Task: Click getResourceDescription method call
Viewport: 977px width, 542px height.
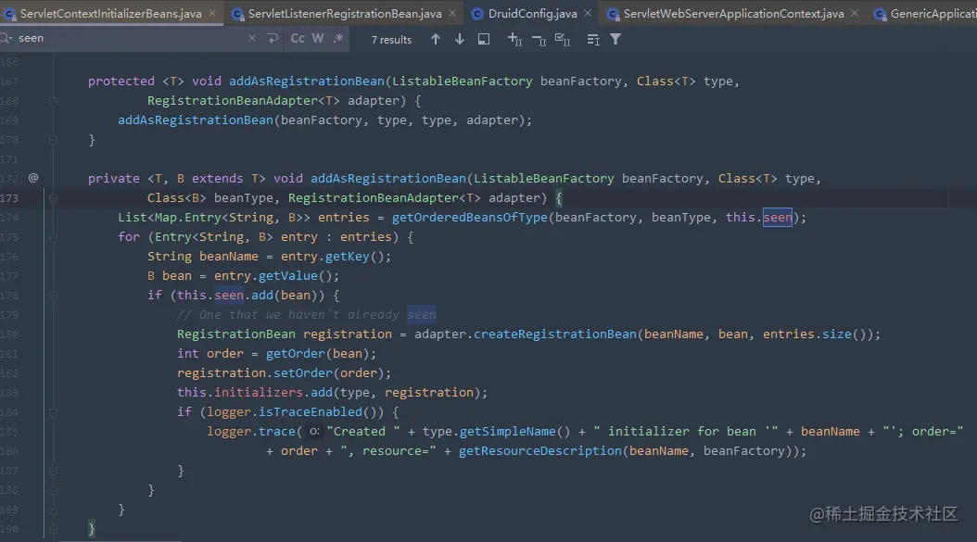Action: (540, 450)
